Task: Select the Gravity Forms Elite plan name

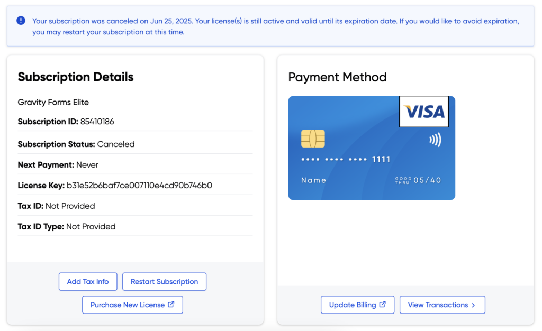Action: [x=53, y=102]
